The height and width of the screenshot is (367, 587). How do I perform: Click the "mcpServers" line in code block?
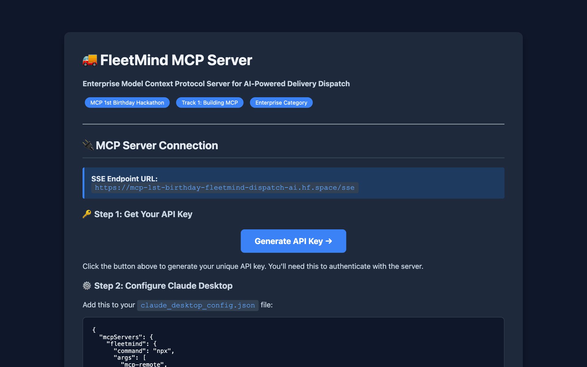[x=126, y=337]
